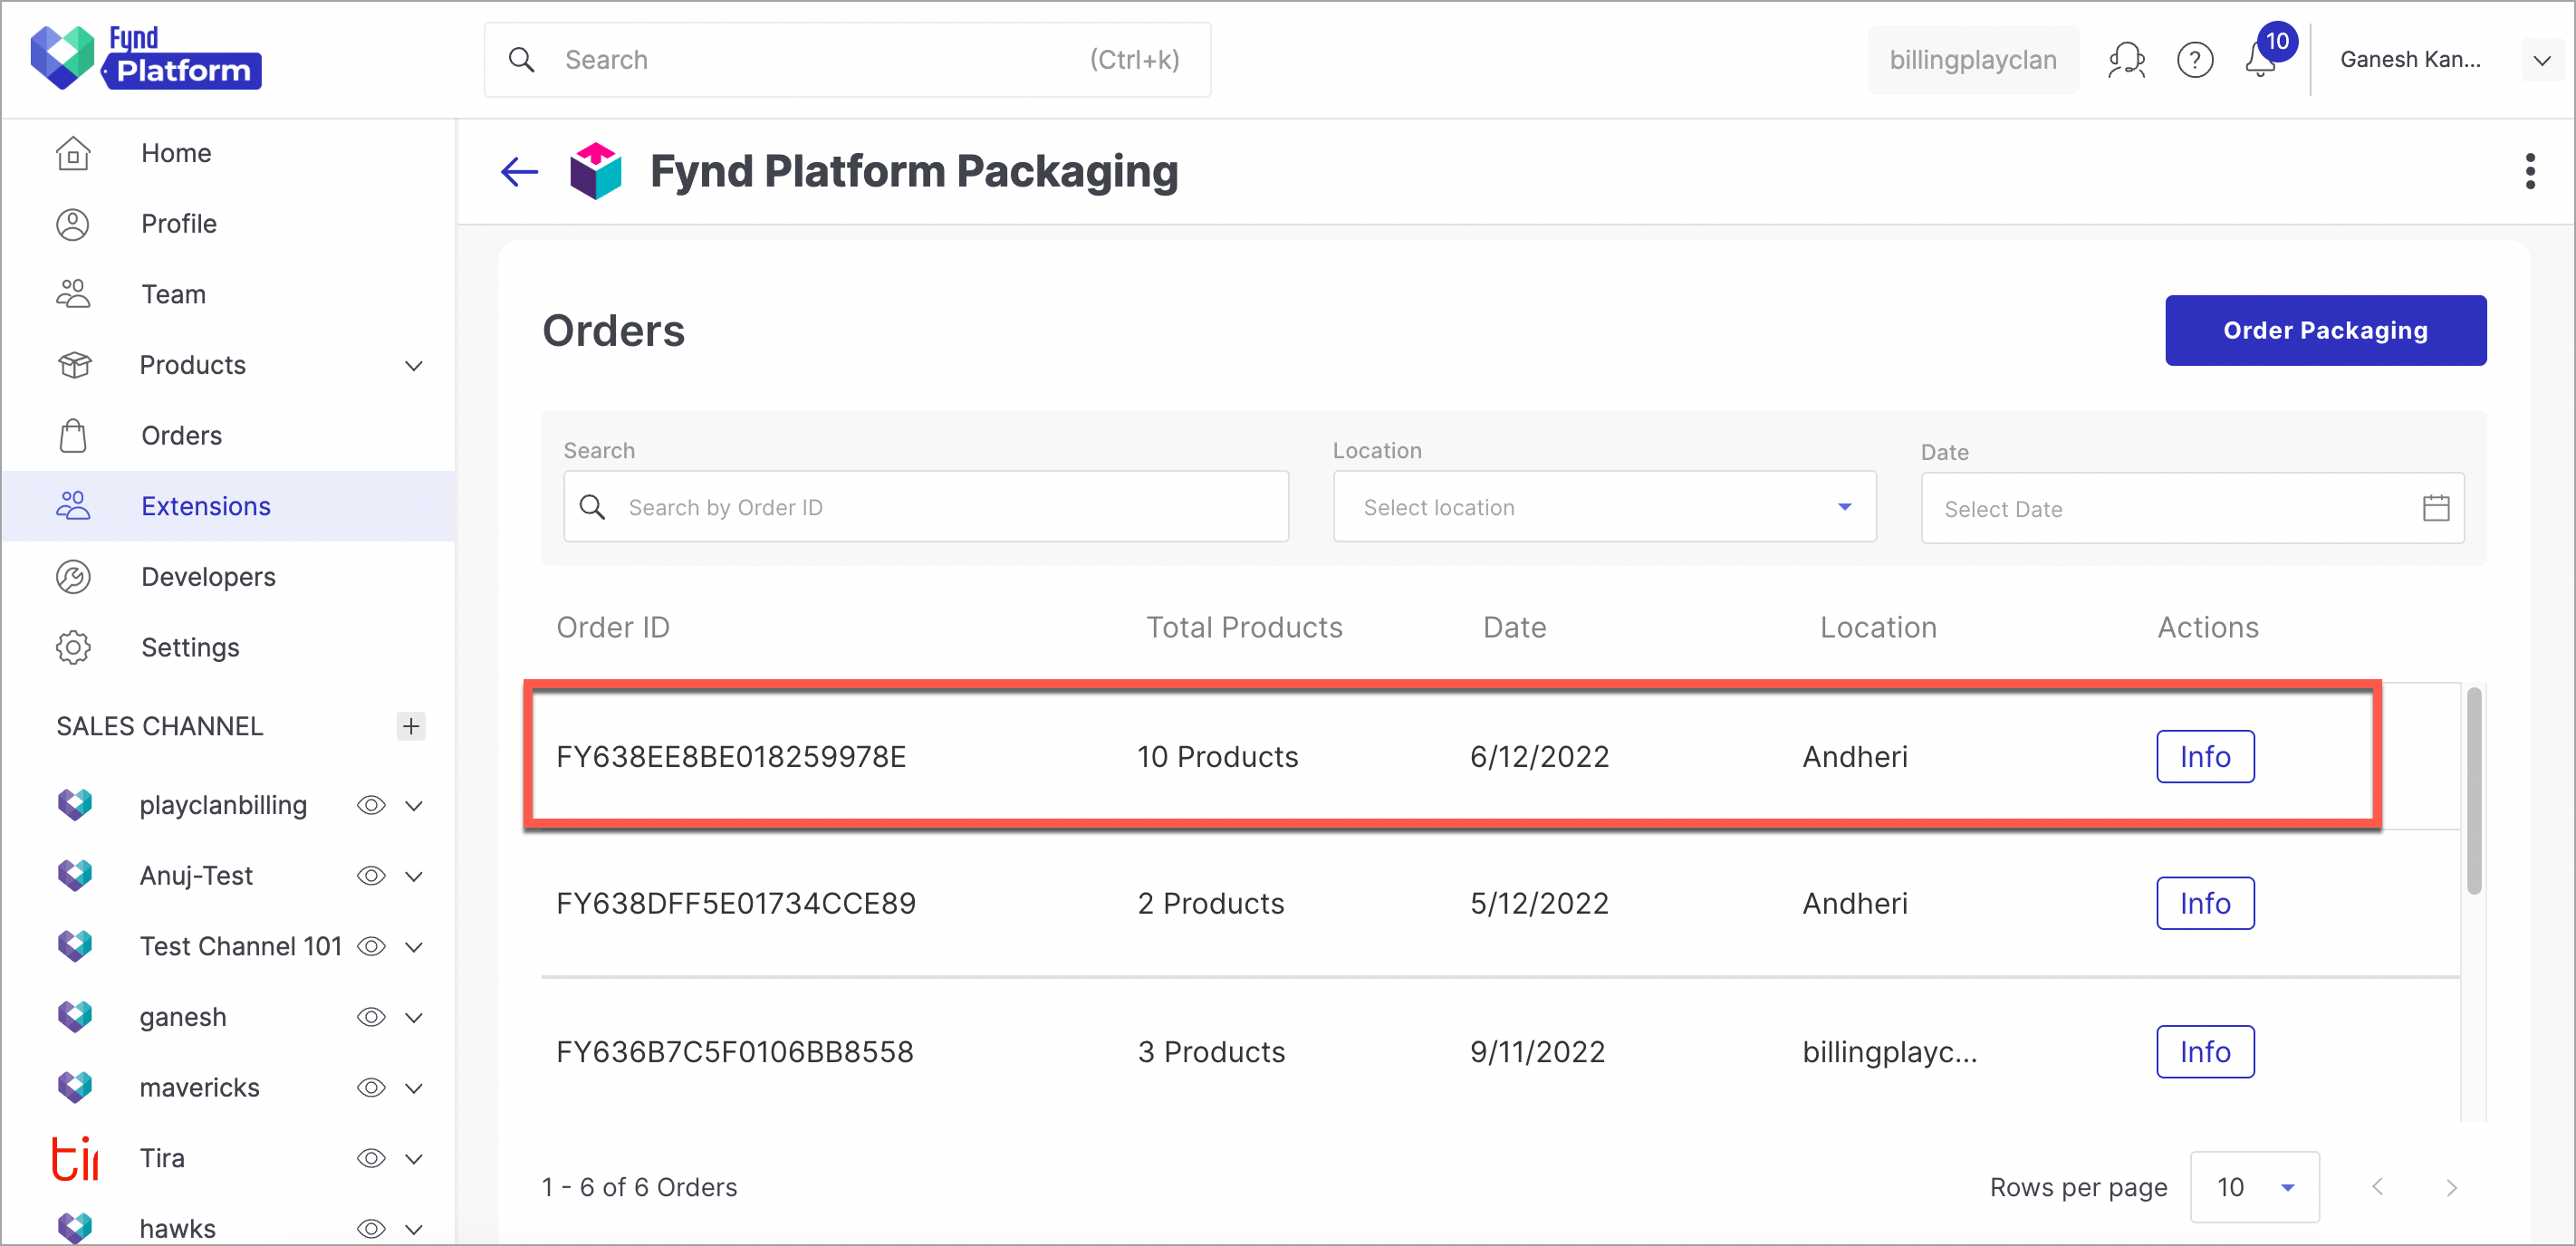Click the Order ID column header
2576x1246 pixels.
tap(613, 627)
